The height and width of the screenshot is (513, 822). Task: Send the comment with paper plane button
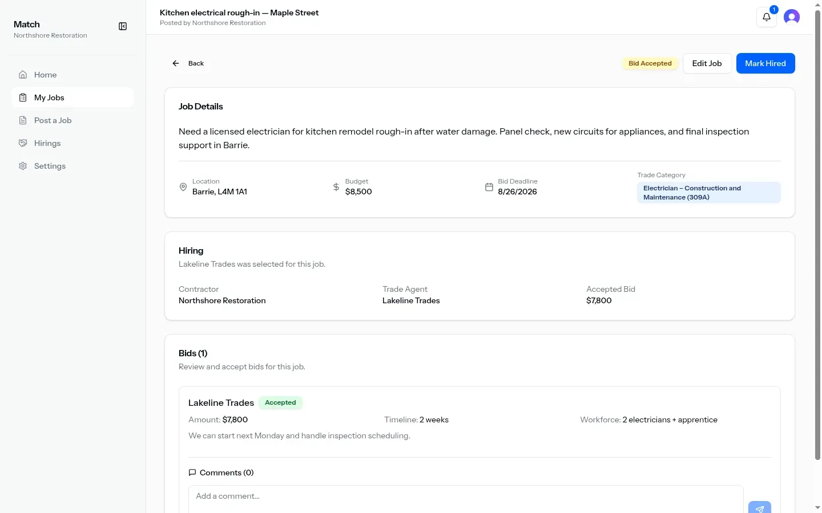pos(760,507)
